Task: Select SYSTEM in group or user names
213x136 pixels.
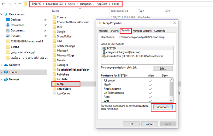Action: tap(137, 48)
